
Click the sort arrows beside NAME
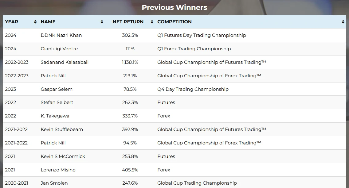pos(102,22)
